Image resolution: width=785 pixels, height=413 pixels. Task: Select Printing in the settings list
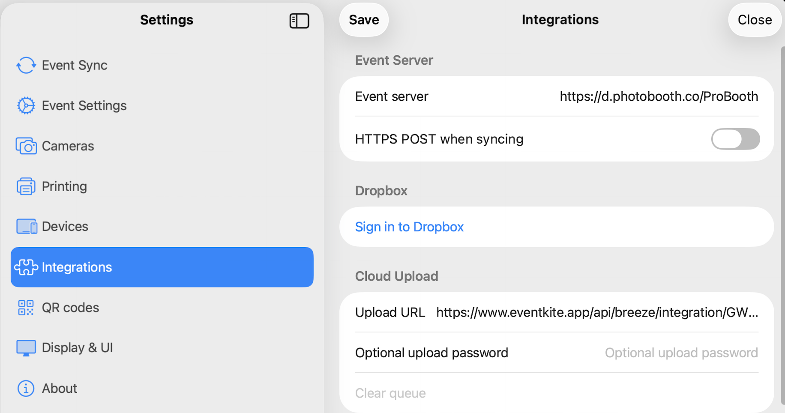[x=64, y=186]
